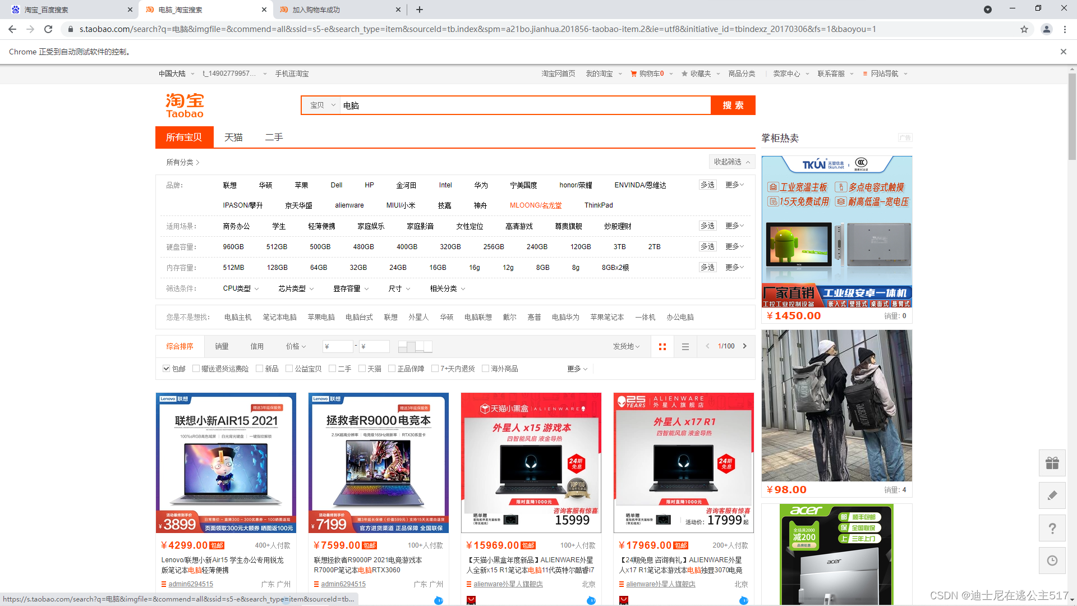Open Chrome three-dot menu

click(1065, 29)
